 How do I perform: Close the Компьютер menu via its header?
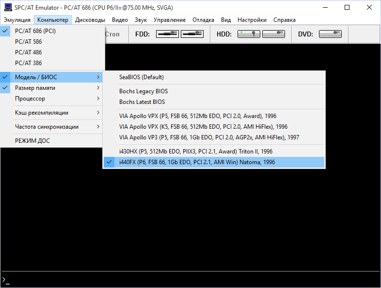pyautogui.click(x=53, y=20)
